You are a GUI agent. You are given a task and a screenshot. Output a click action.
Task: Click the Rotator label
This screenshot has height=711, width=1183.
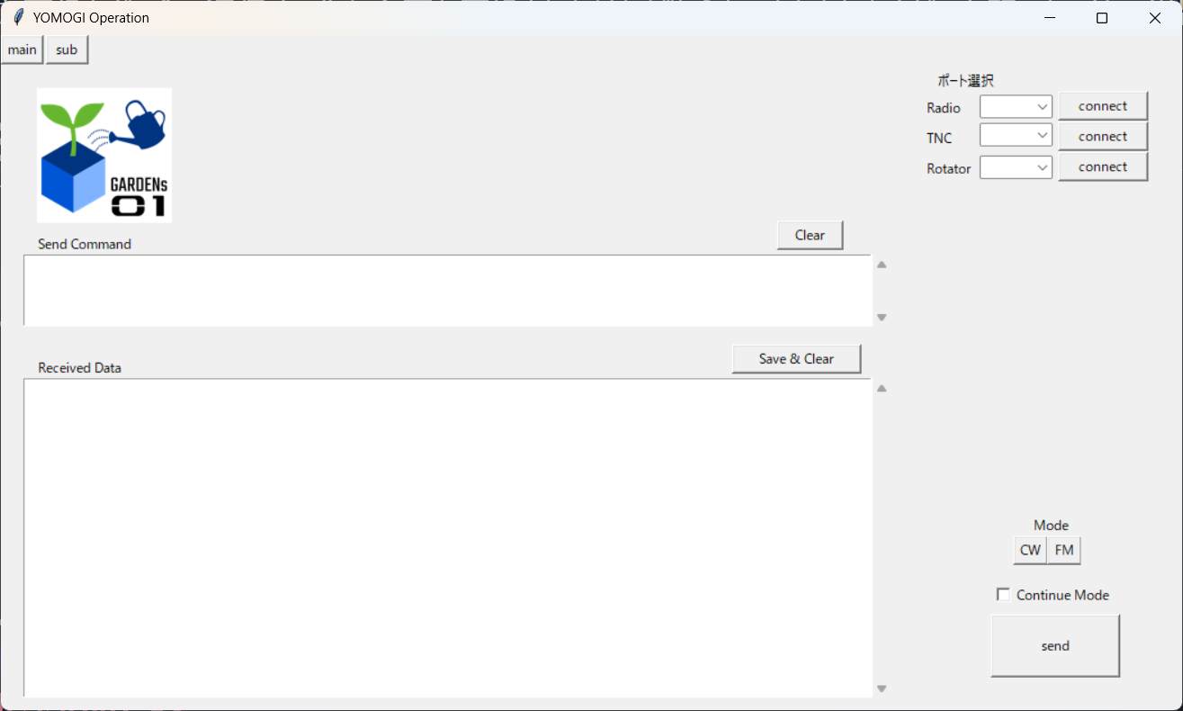click(x=949, y=168)
